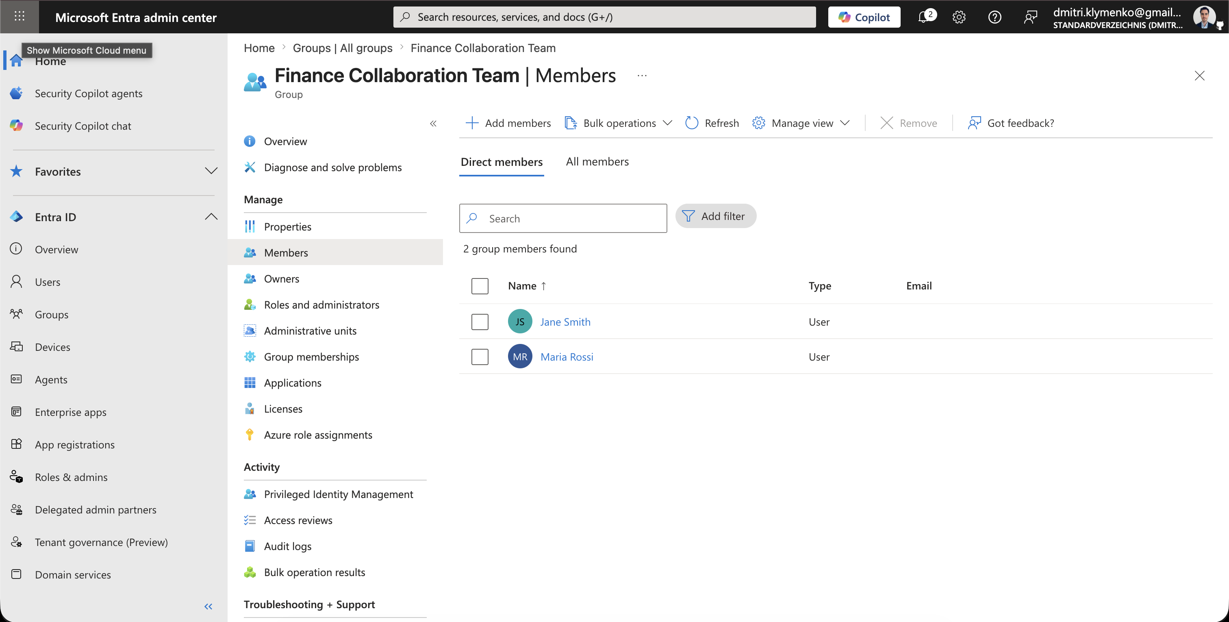The height and width of the screenshot is (622, 1229).
Task: Open Manage view dropdown
Action: 801,123
